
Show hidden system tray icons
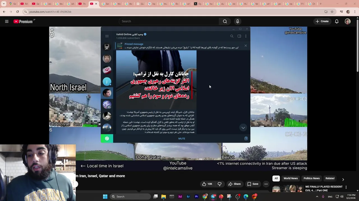[317, 197]
